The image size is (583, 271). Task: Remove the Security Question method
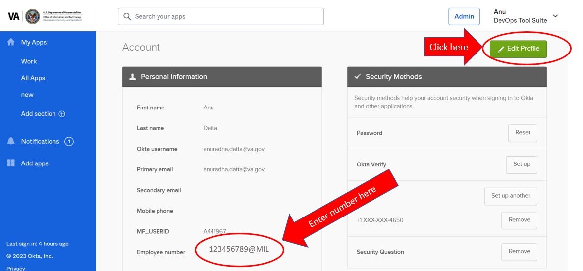[519, 252]
